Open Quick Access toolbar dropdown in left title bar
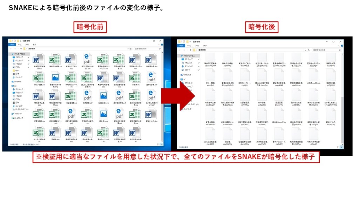The height and width of the screenshot is (202, 359). click(20, 41)
